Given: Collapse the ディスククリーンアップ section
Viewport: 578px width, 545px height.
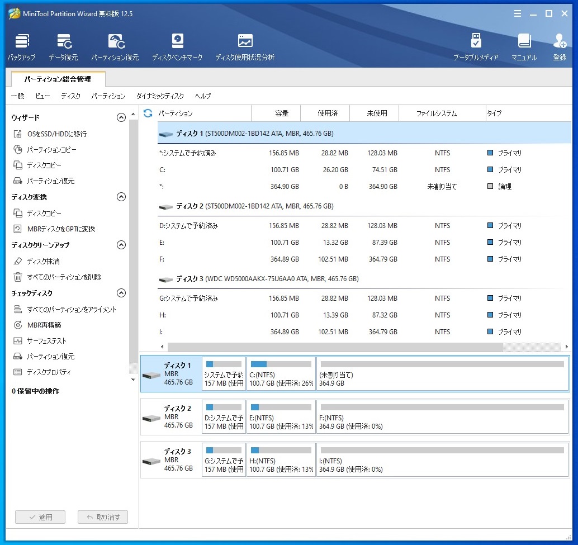Looking at the screenshot, I should click(121, 245).
